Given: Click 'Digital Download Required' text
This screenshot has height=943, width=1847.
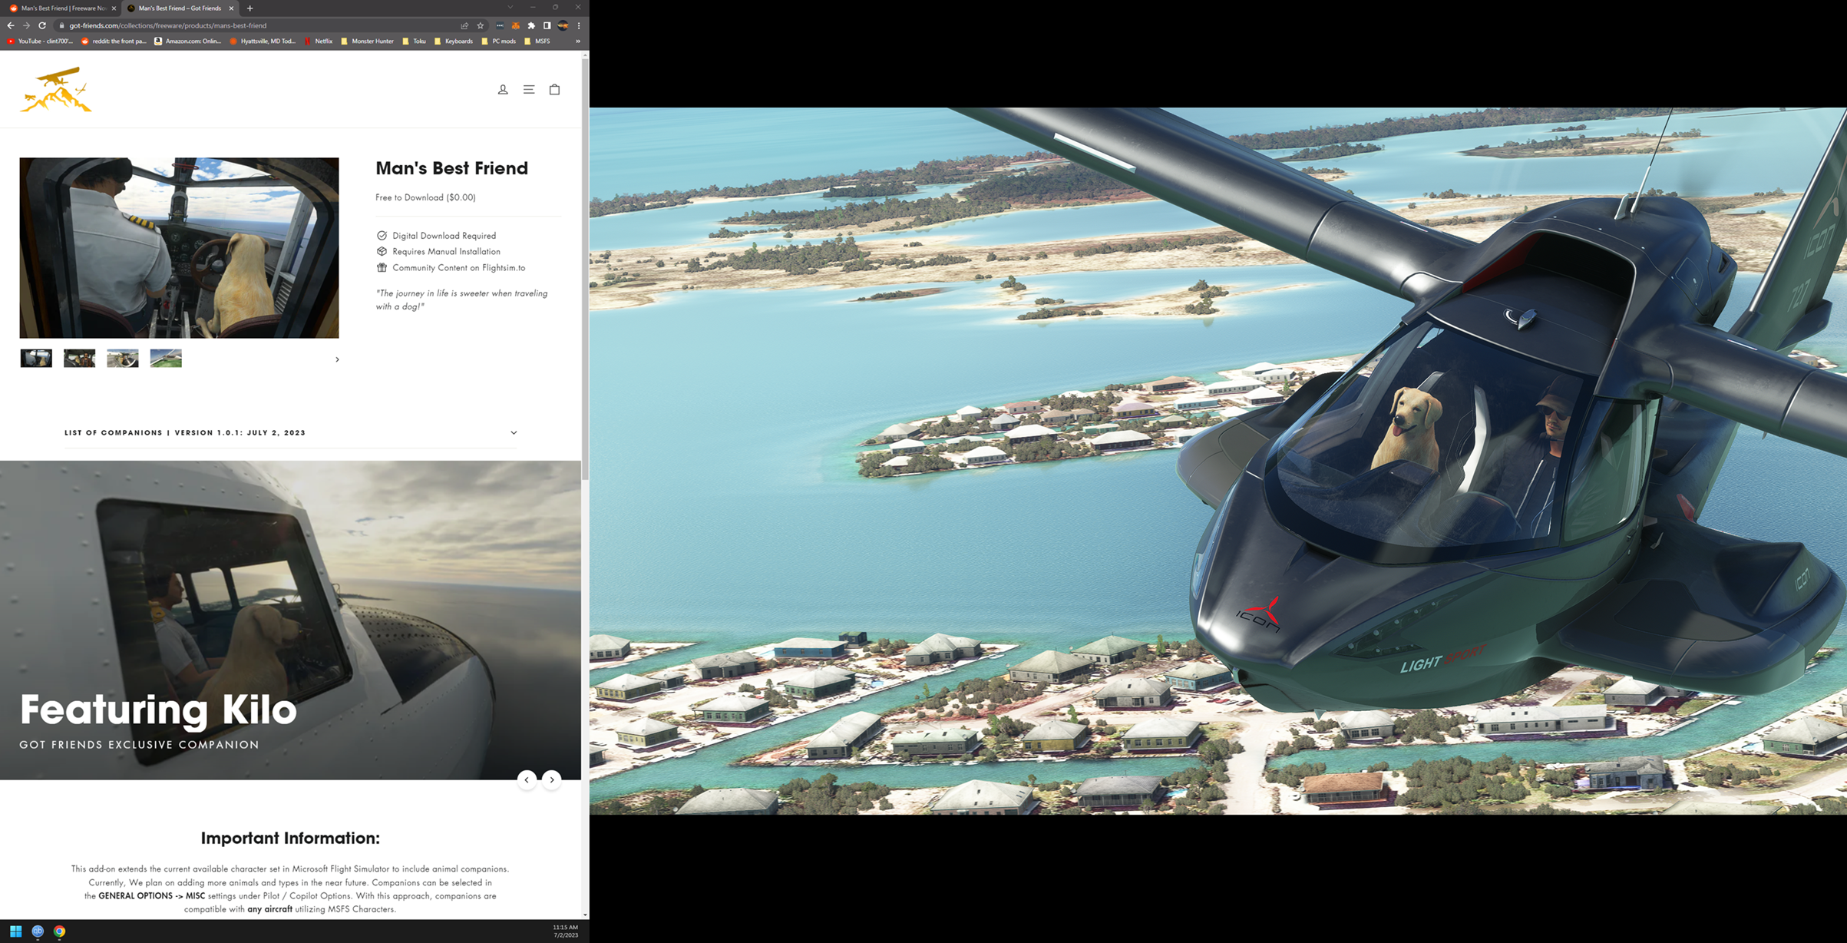Looking at the screenshot, I should [x=444, y=236].
